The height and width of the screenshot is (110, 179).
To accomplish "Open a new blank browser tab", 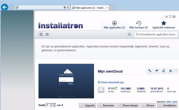I will click(x=112, y=8).
